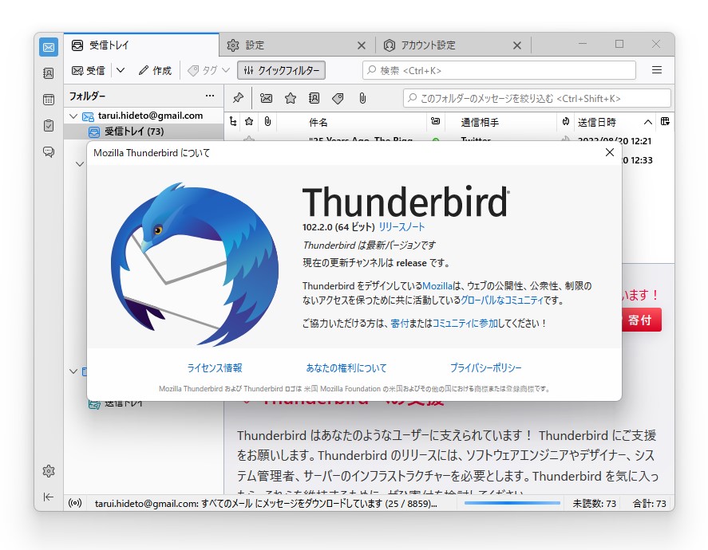This screenshot has height=550, width=708.
Task: Toggle the starred messages quick filter
Action: pos(291,98)
